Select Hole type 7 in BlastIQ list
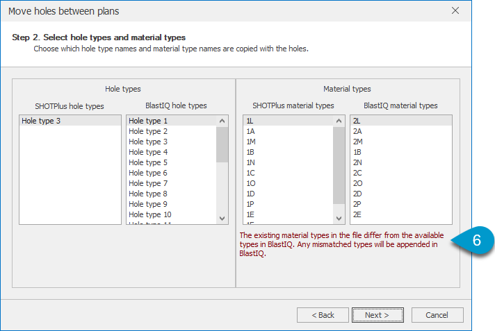 [172, 183]
